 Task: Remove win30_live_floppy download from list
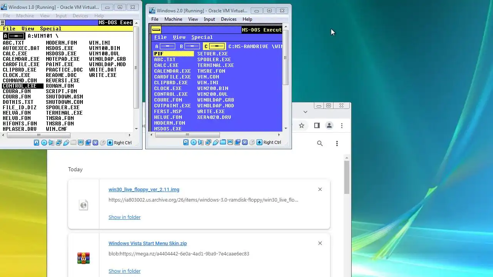(320, 189)
